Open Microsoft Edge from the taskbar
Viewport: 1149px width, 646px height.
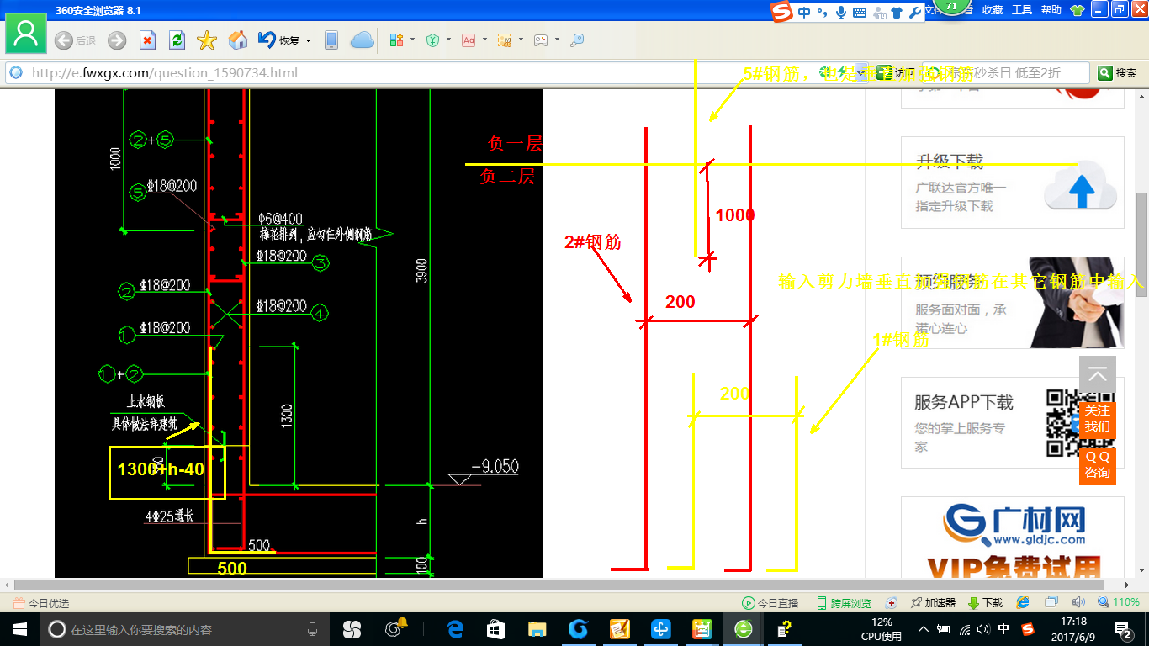pyautogui.click(x=455, y=629)
